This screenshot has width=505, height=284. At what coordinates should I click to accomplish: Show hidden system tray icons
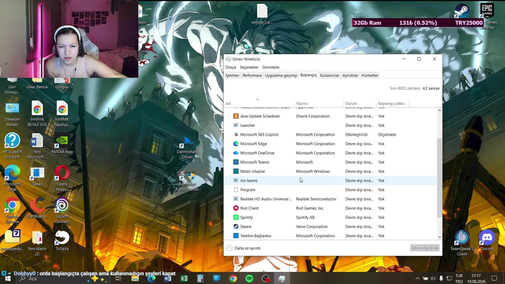(x=417, y=278)
